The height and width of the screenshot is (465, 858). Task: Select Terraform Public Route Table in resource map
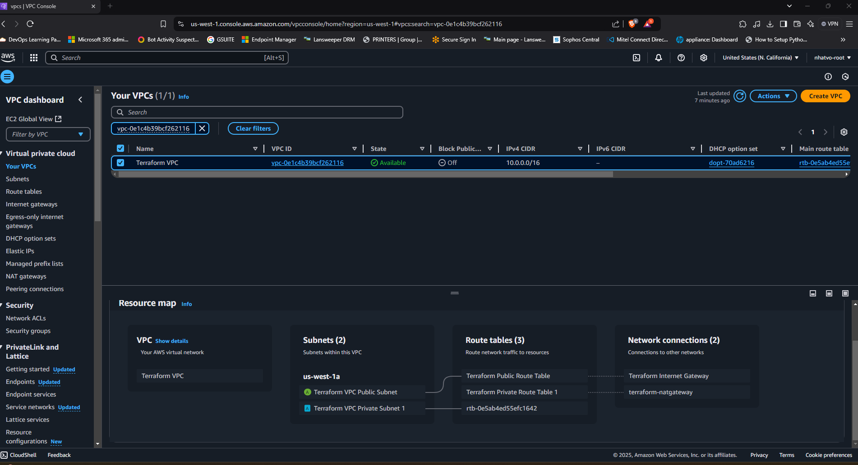tap(524, 376)
